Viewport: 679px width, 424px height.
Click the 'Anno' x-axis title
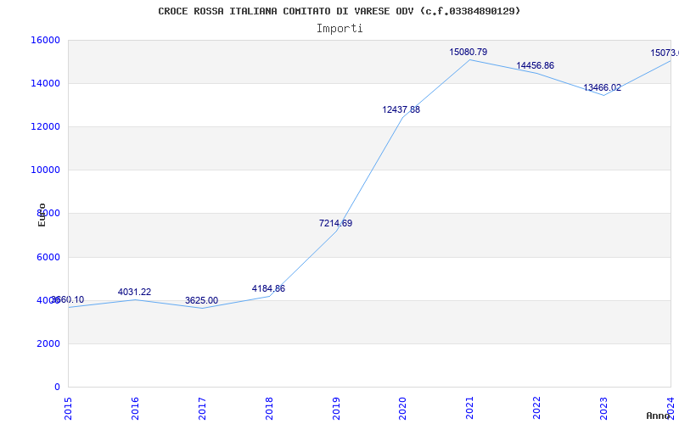pyautogui.click(x=658, y=416)
